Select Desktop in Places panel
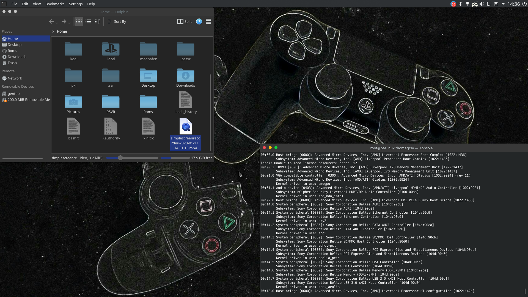 click(x=26, y=45)
